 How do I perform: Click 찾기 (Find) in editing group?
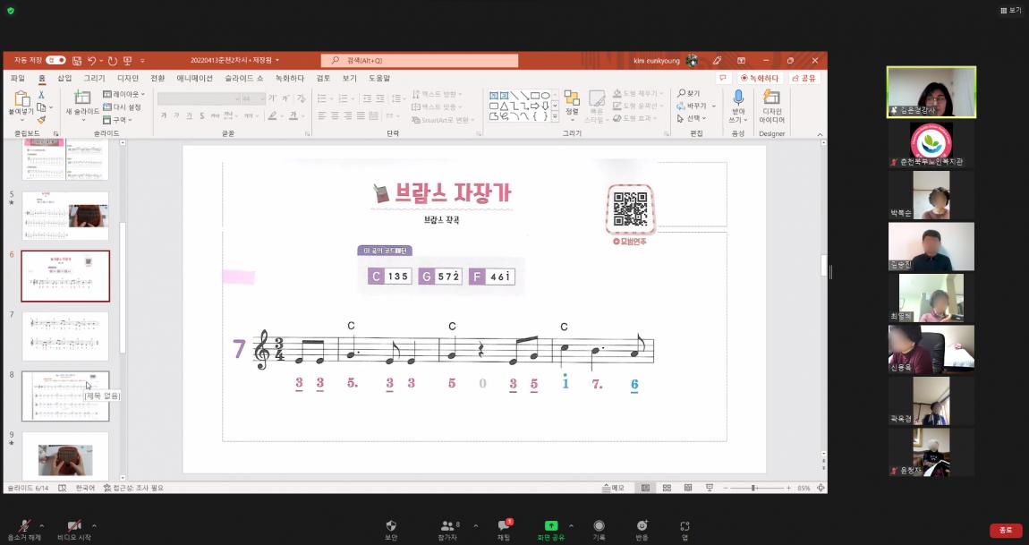click(689, 93)
